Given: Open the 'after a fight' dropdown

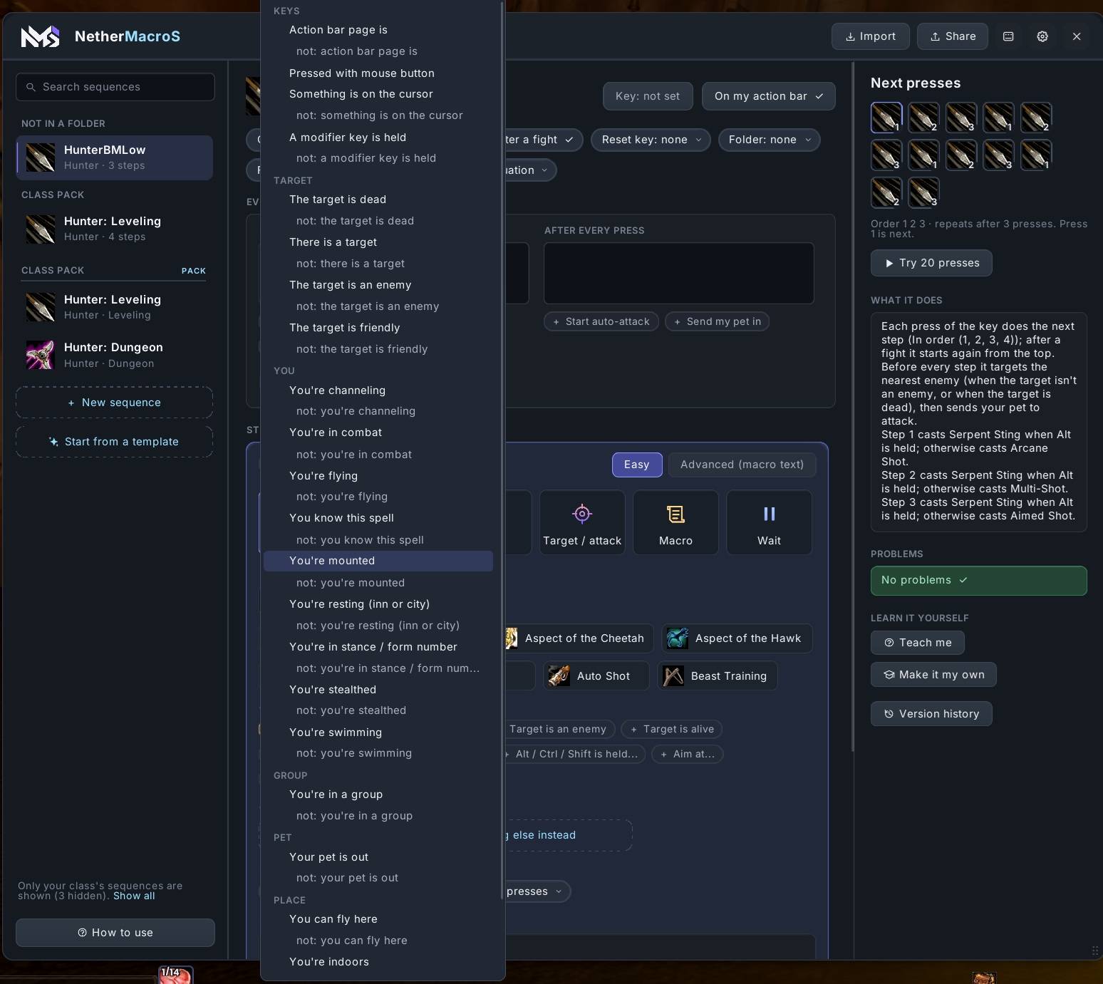Looking at the screenshot, I should 543,140.
